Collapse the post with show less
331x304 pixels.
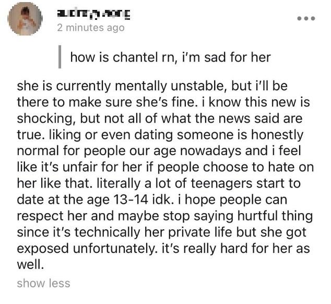click(43, 283)
